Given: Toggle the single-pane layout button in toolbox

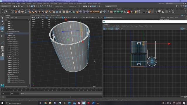Looking at the screenshot, I should point(2,47).
